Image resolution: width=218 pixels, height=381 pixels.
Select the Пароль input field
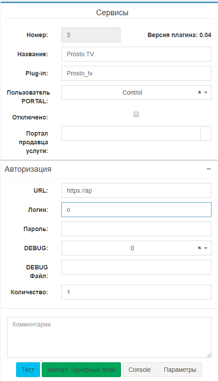click(136, 229)
